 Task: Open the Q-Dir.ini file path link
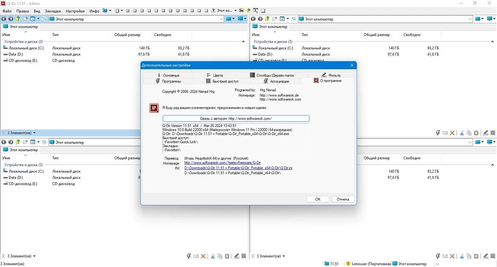pyautogui.click(x=238, y=168)
